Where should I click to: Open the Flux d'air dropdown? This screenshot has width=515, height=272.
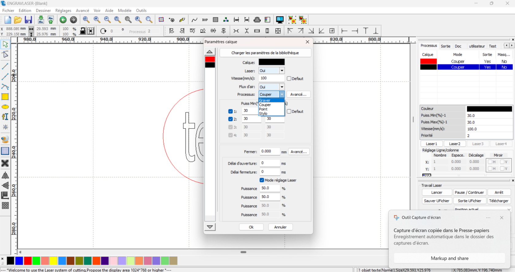point(272,87)
